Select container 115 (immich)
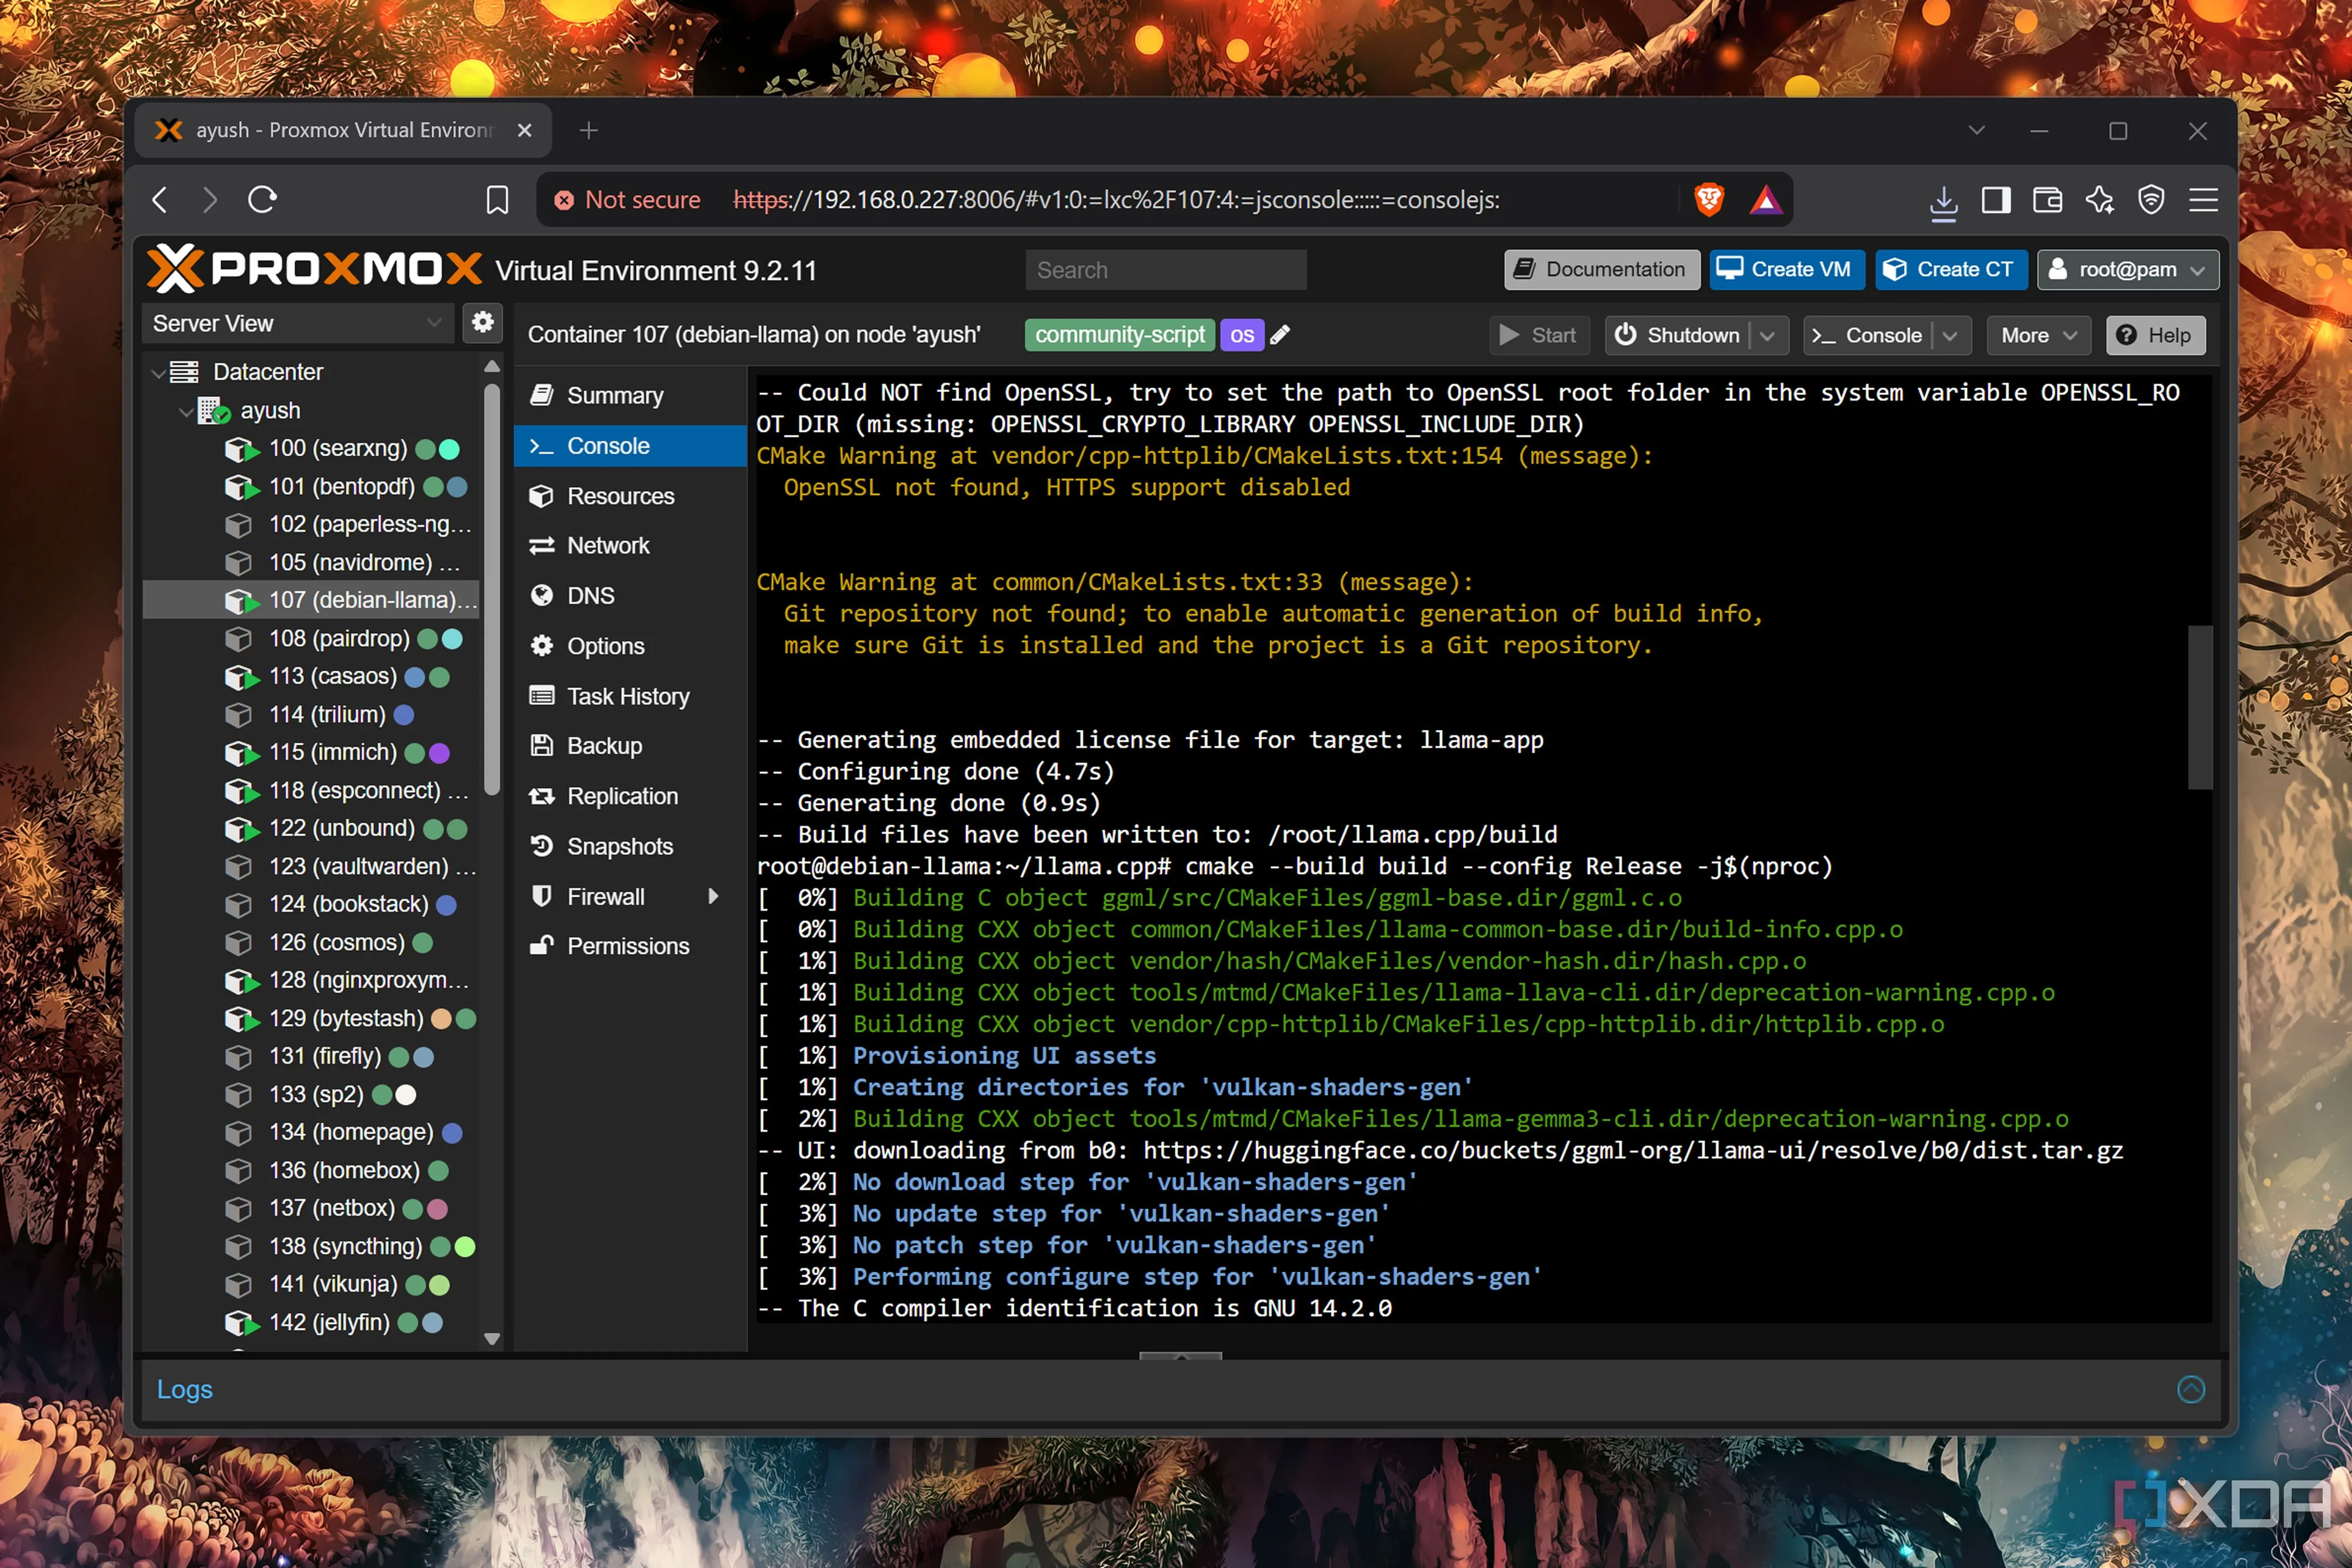The height and width of the screenshot is (1568, 2352). point(311,752)
